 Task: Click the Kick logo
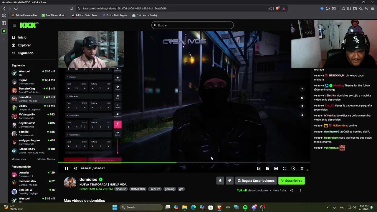tap(29, 25)
